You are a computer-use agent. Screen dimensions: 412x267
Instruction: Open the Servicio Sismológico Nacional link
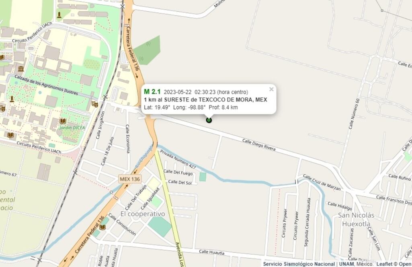click(299, 264)
